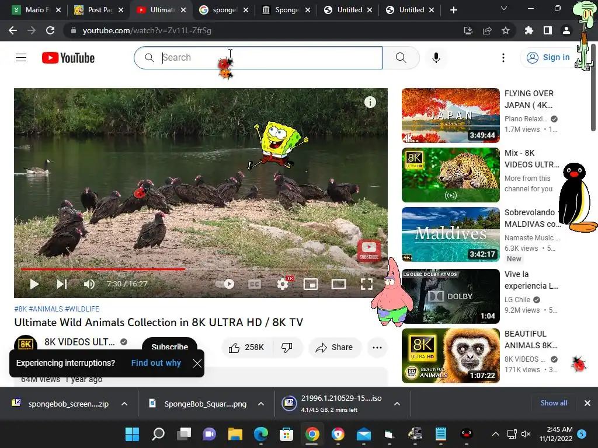This screenshot has width=598, height=448.
Task: Like the video with 258K likes
Action: [247, 347]
